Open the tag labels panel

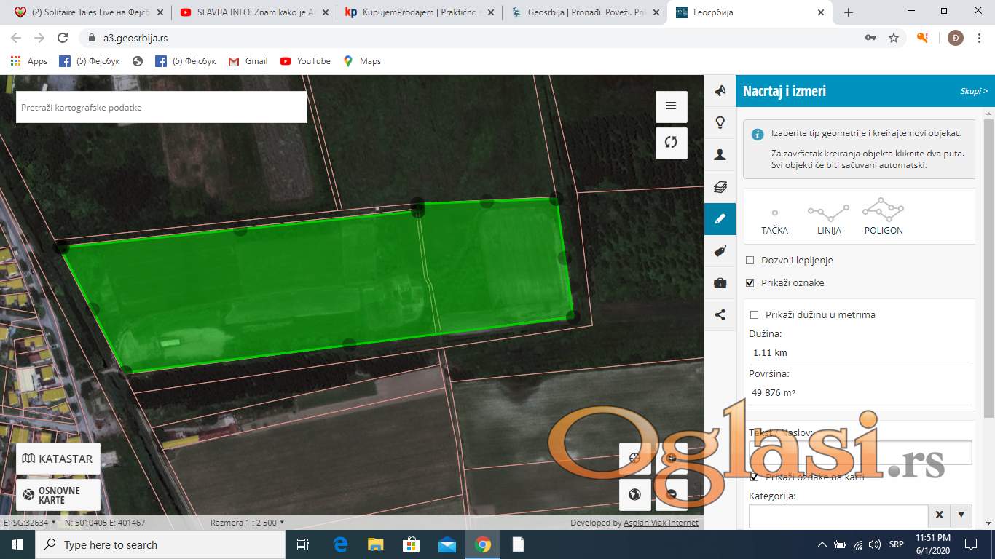[x=720, y=251]
